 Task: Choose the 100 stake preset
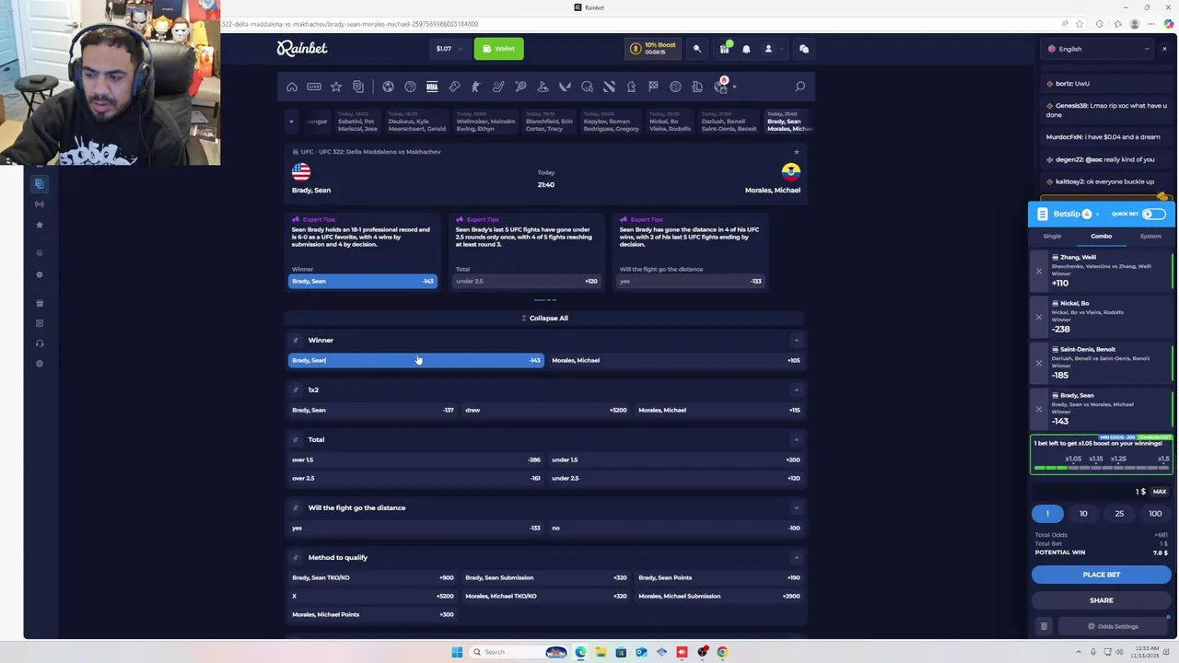[x=1155, y=514]
